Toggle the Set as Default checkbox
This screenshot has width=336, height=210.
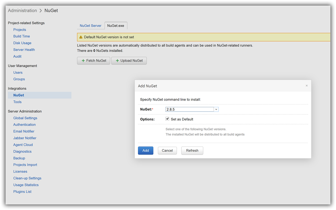[x=167, y=119]
